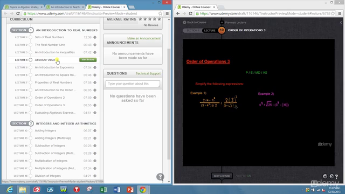Toggle completion circle for The Real Number Line
345x194 pixels.
[30, 45]
